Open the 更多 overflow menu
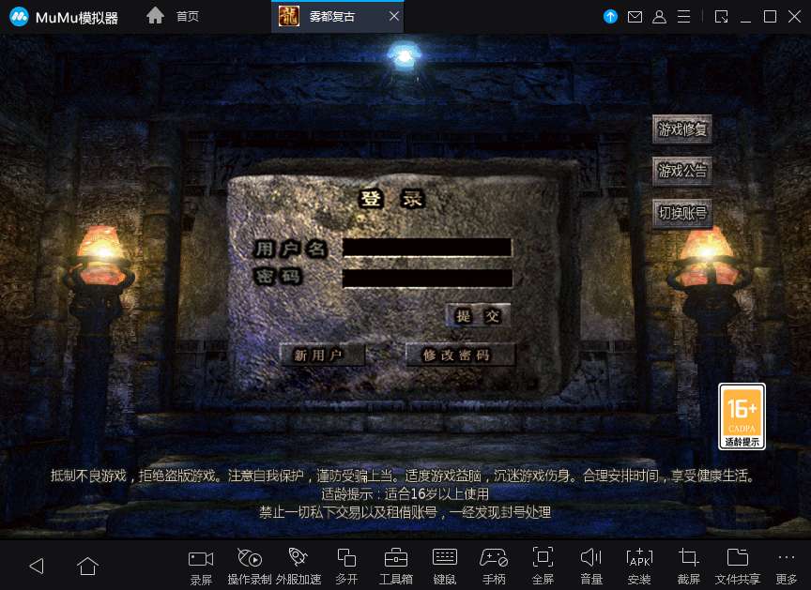 tap(787, 564)
